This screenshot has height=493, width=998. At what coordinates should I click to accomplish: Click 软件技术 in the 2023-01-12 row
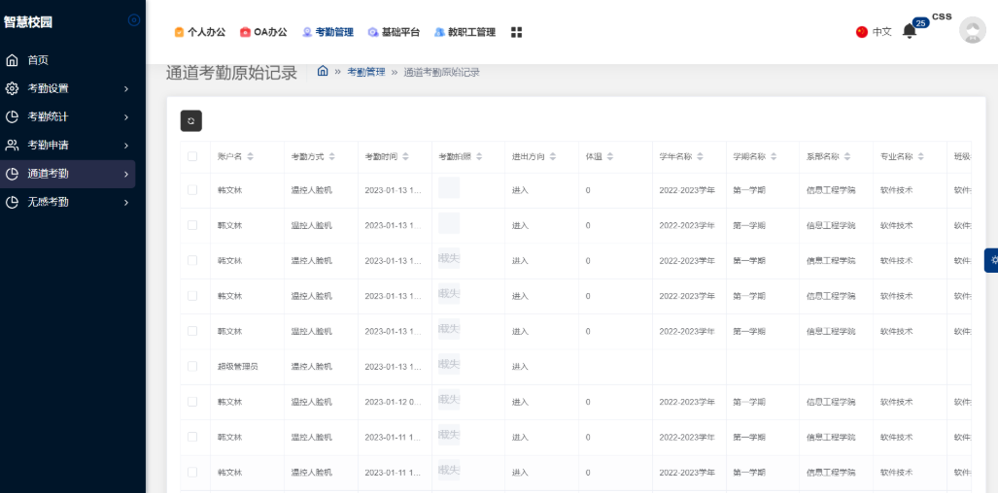[896, 402]
